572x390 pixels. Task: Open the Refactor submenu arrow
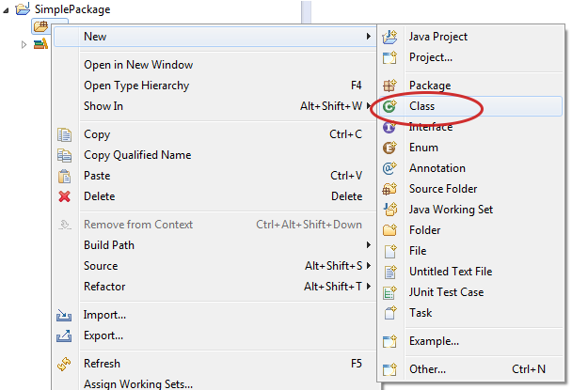369,287
